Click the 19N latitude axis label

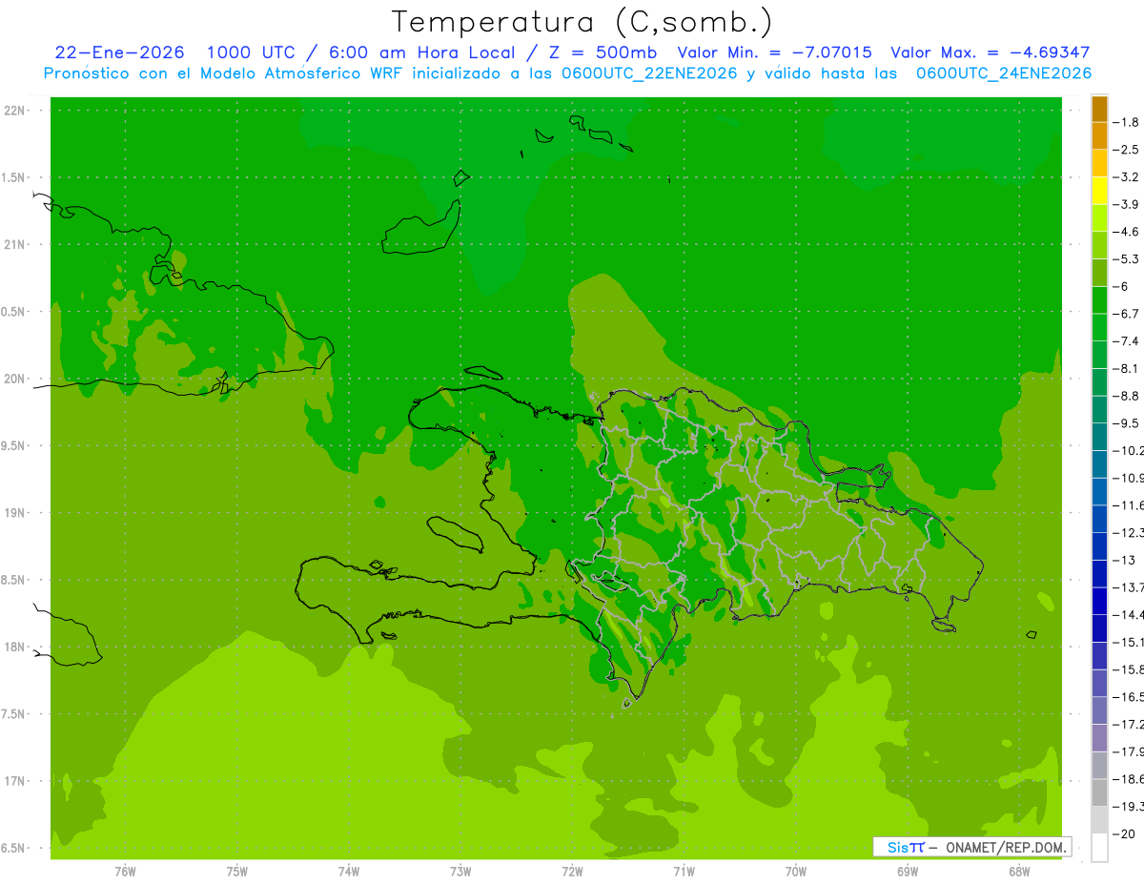pos(16,512)
